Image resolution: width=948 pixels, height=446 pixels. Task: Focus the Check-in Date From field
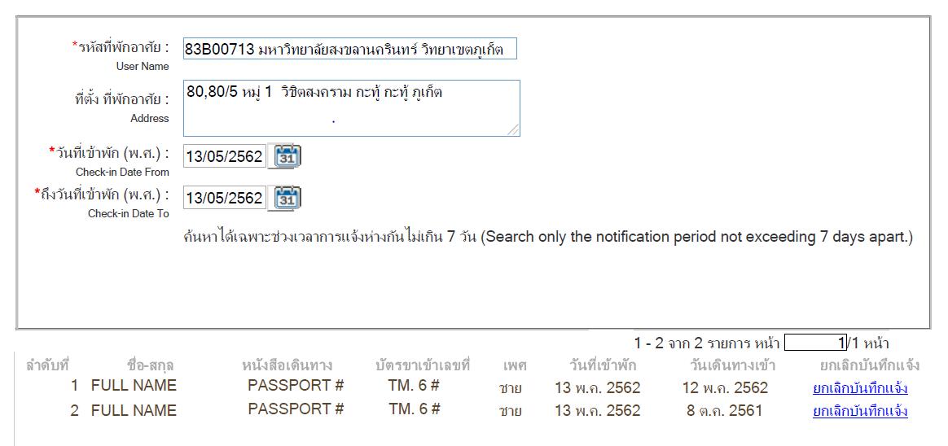[224, 156]
